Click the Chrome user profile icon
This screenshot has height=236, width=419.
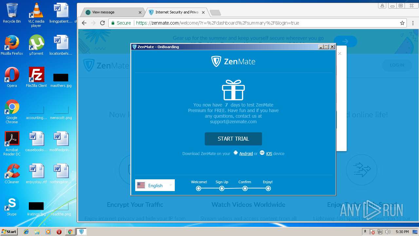click(x=382, y=6)
